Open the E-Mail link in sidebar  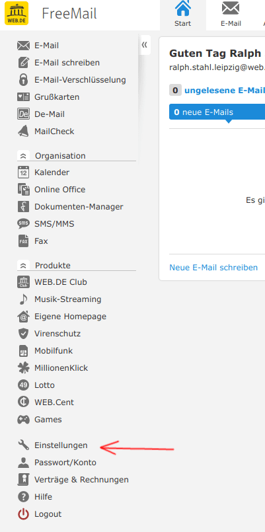[46, 46]
